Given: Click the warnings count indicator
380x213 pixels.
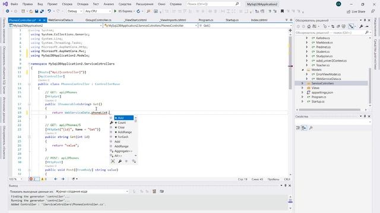Looking at the screenshot, I should click(44, 179).
